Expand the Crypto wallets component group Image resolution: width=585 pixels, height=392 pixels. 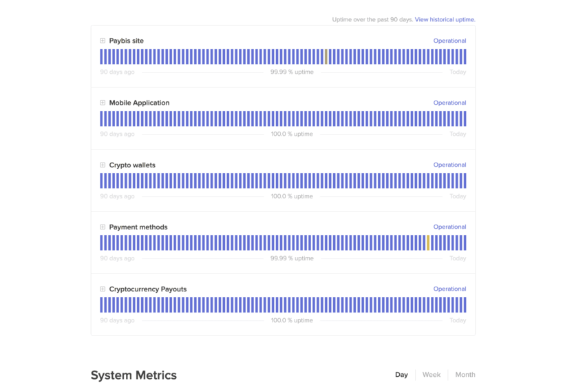coord(103,165)
